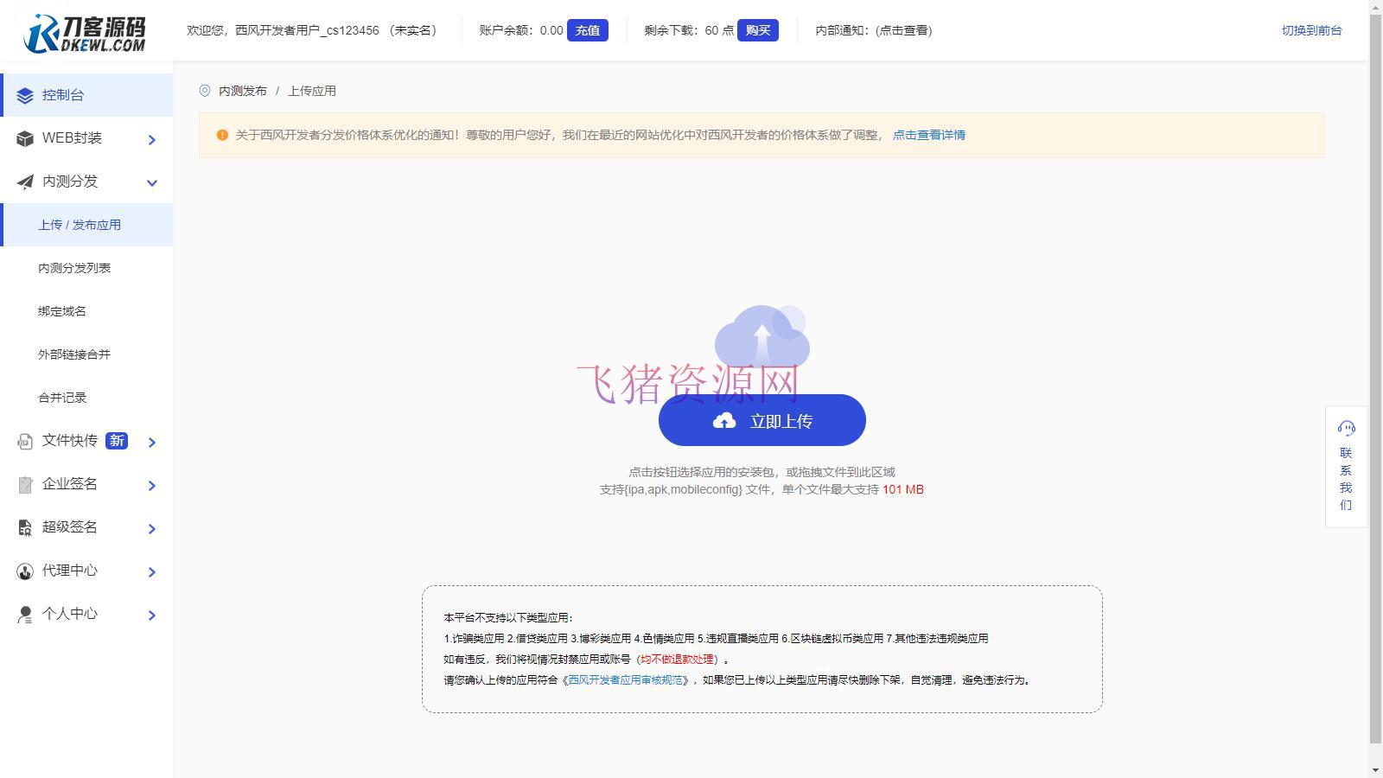The height and width of the screenshot is (778, 1383).
Task: Expand the WEB封装 submenu chevron
Action: (x=152, y=139)
